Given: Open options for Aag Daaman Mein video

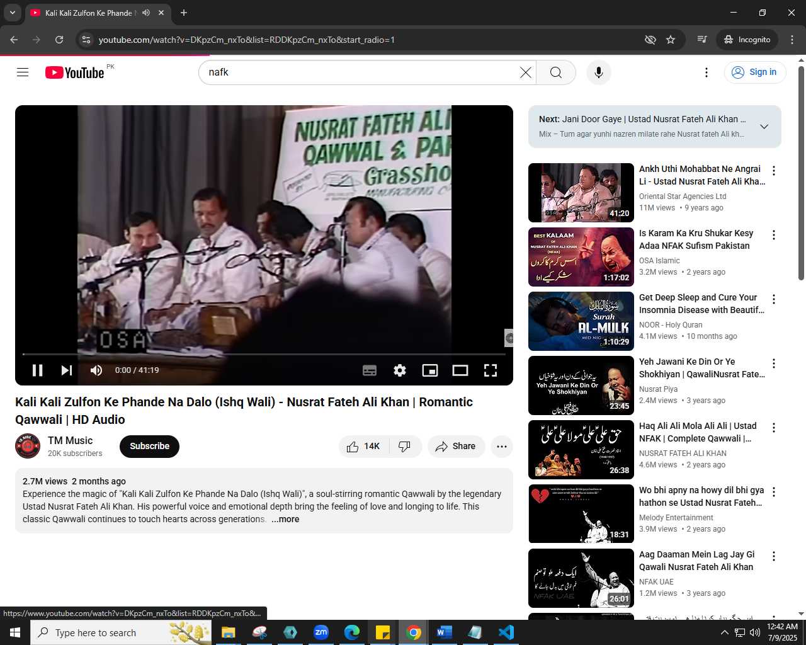Looking at the screenshot, I should [774, 557].
